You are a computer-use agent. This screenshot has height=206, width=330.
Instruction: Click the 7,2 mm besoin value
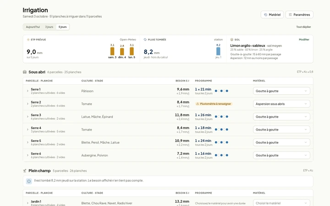[x=183, y=154]
